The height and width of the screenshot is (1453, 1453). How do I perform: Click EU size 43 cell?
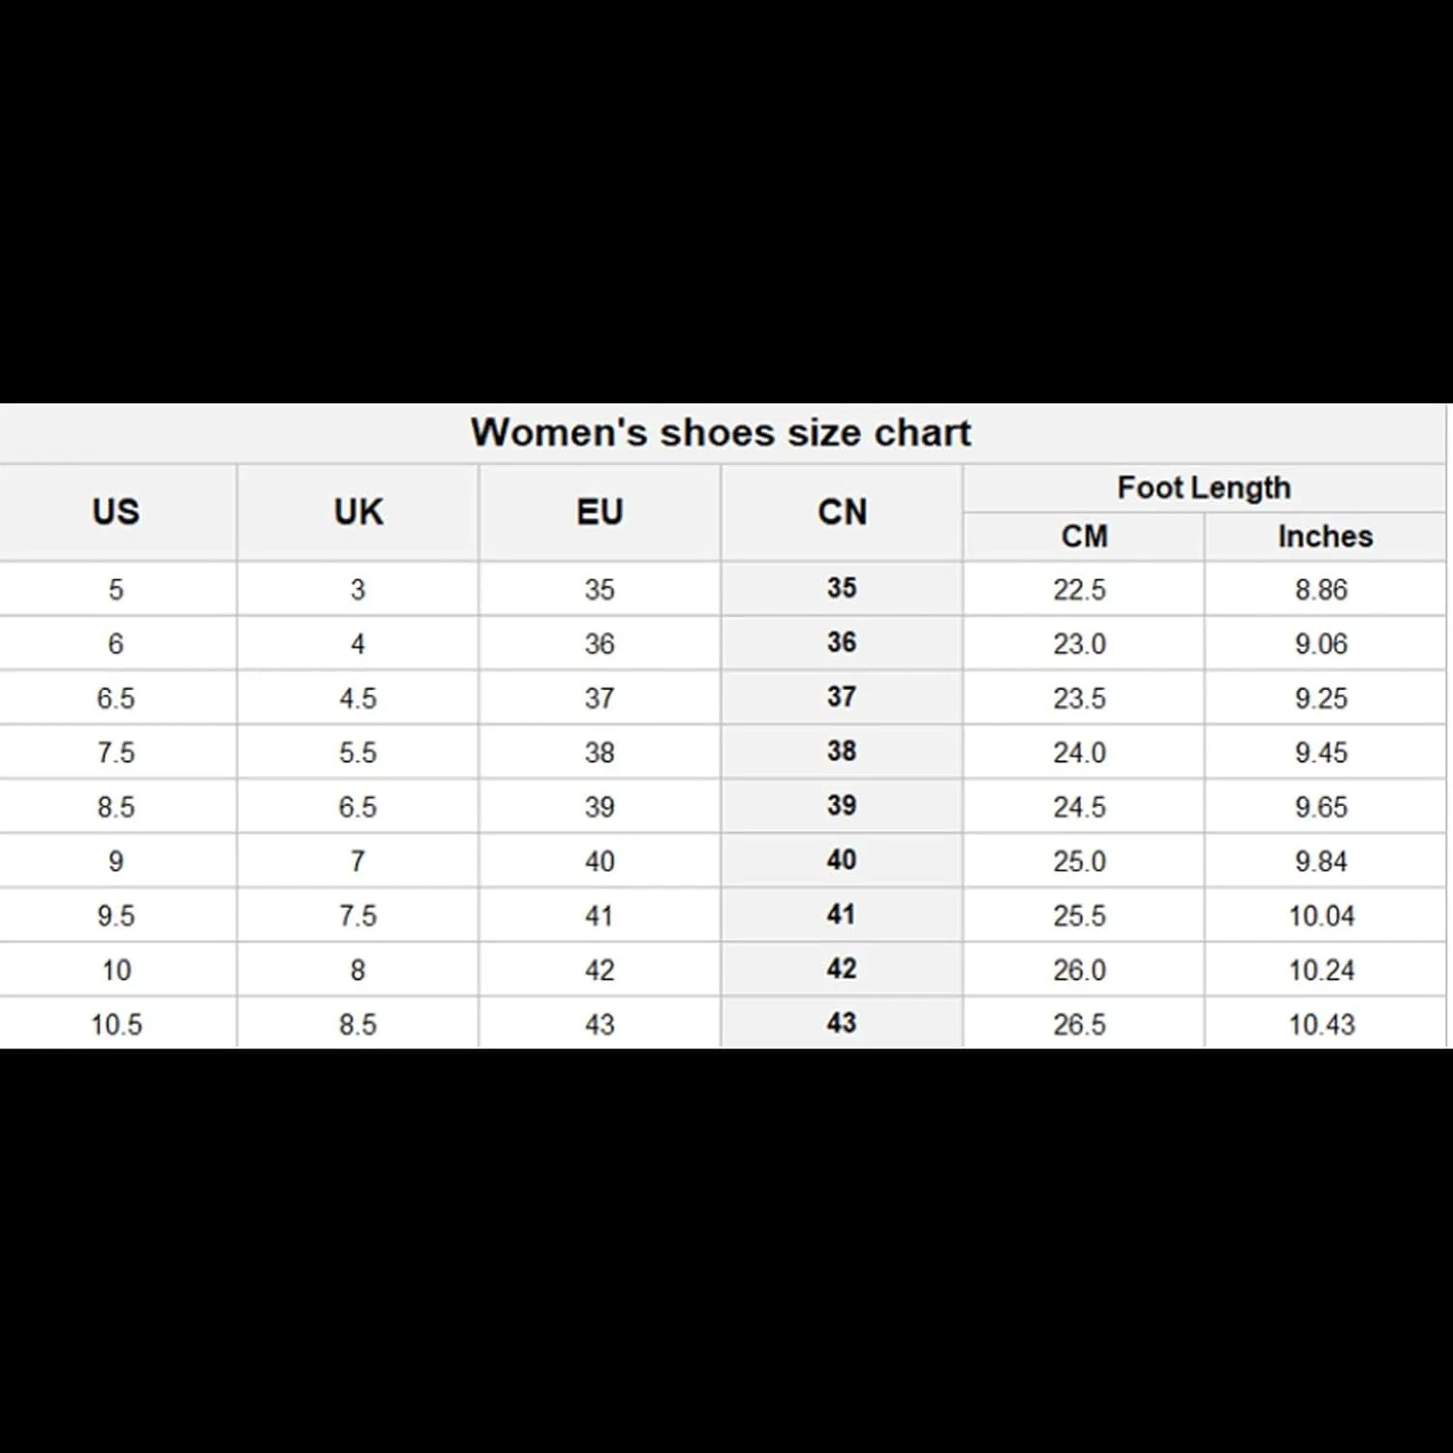tap(600, 1024)
